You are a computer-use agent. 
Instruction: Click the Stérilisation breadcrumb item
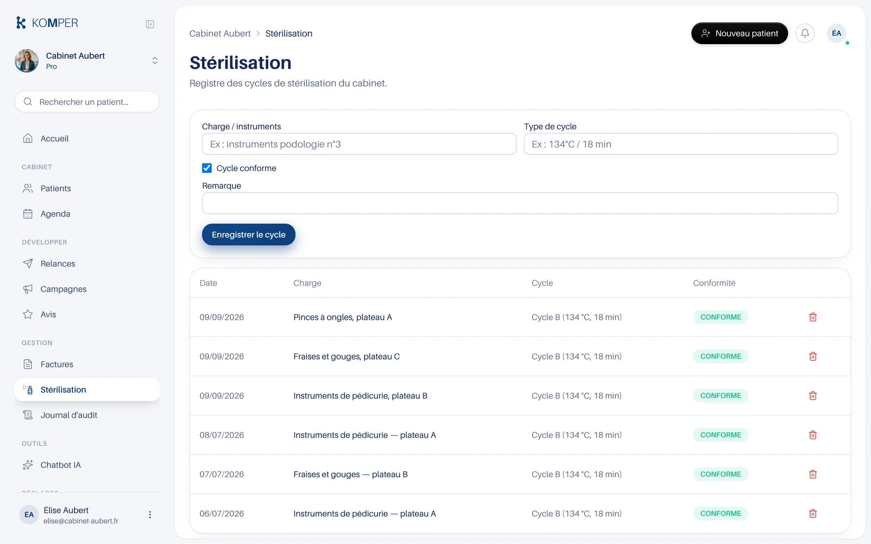[x=289, y=34]
